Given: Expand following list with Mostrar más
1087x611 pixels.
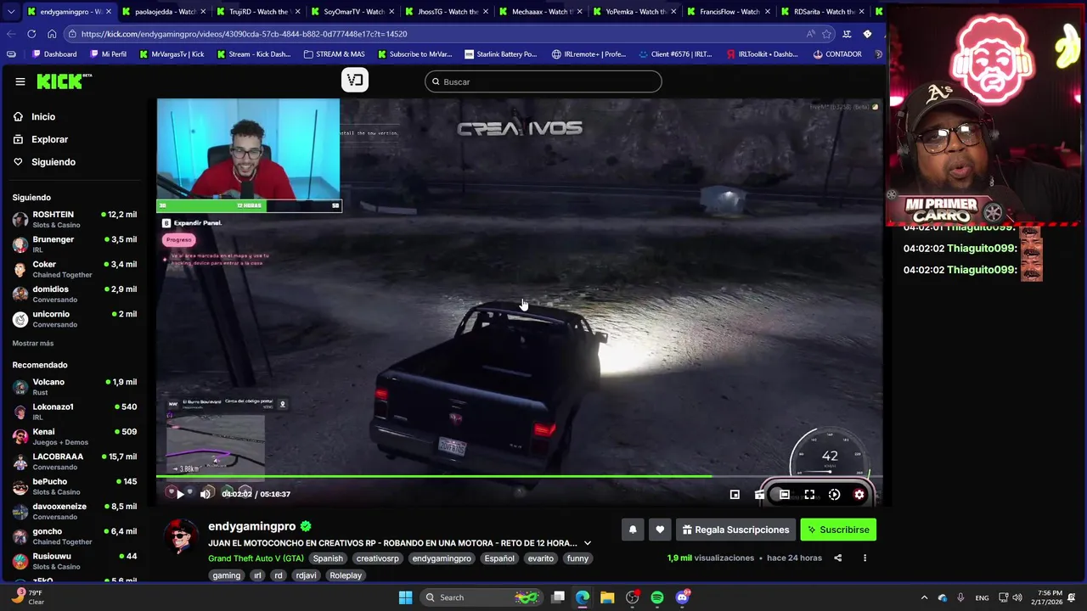Looking at the screenshot, I should tap(33, 343).
